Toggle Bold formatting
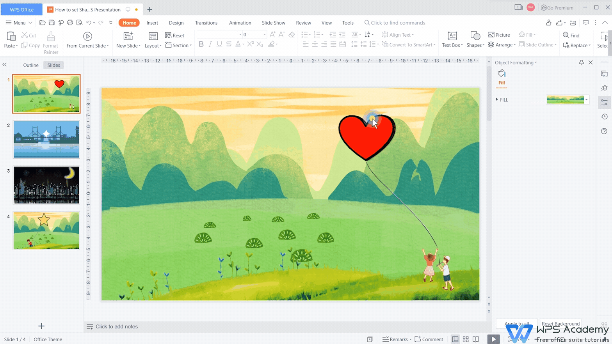 click(x=201, y=44)
